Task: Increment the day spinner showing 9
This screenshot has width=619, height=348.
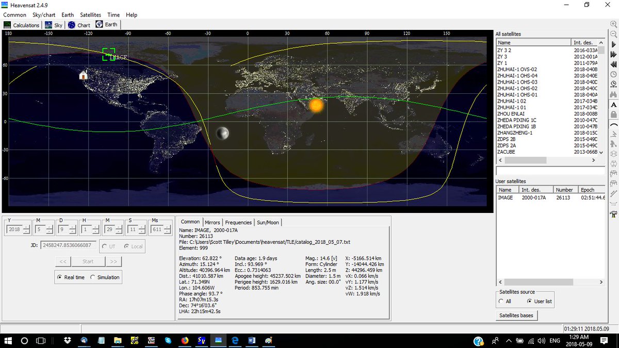Action: [72, 227]
